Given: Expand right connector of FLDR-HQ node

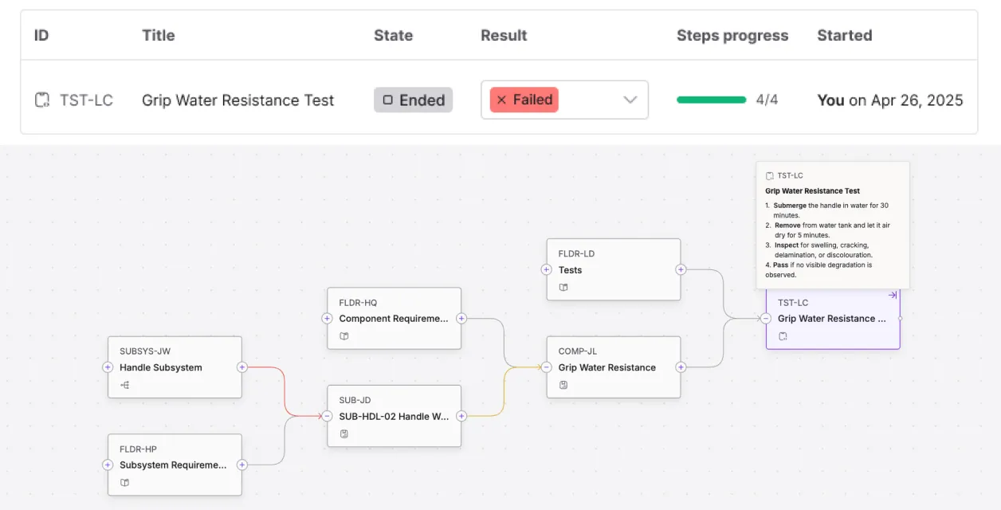Looking at the screenshot, I should tap(461, 319).
